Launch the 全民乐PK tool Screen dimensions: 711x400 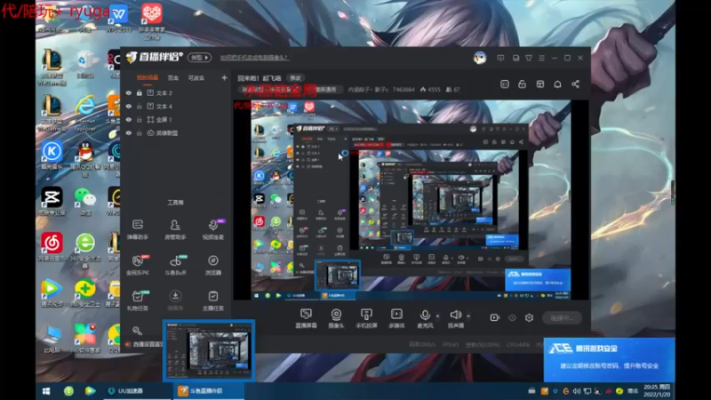coord(138,265)
